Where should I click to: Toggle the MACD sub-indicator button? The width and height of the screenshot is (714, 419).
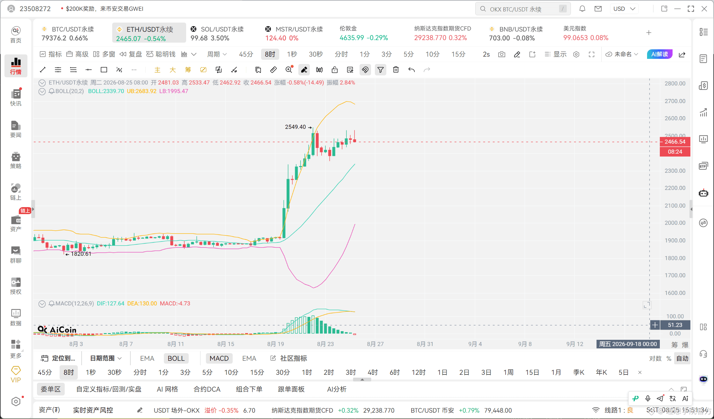(x=219, y=359)
